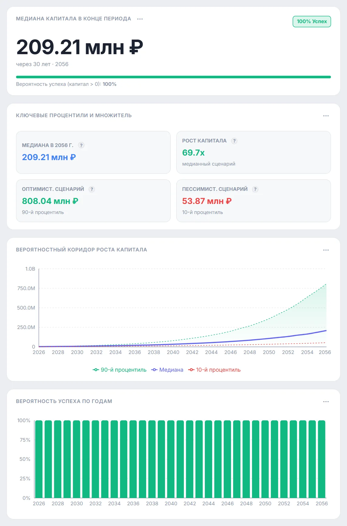Show the help tooltip for Пессимист. сценарий
This screenshot has height=526, width=347.
click(255, 189)
